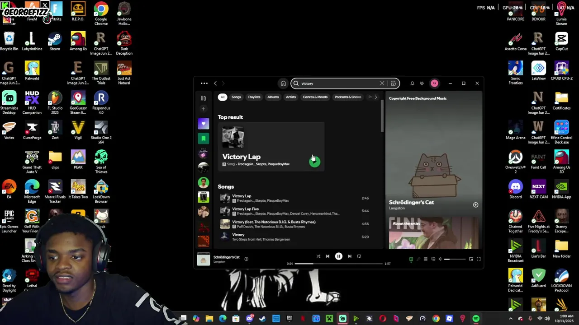Viewport: 579px width, 325px height.
Task: Open the Victory Lap top result album art
Action: pos(233,138)
